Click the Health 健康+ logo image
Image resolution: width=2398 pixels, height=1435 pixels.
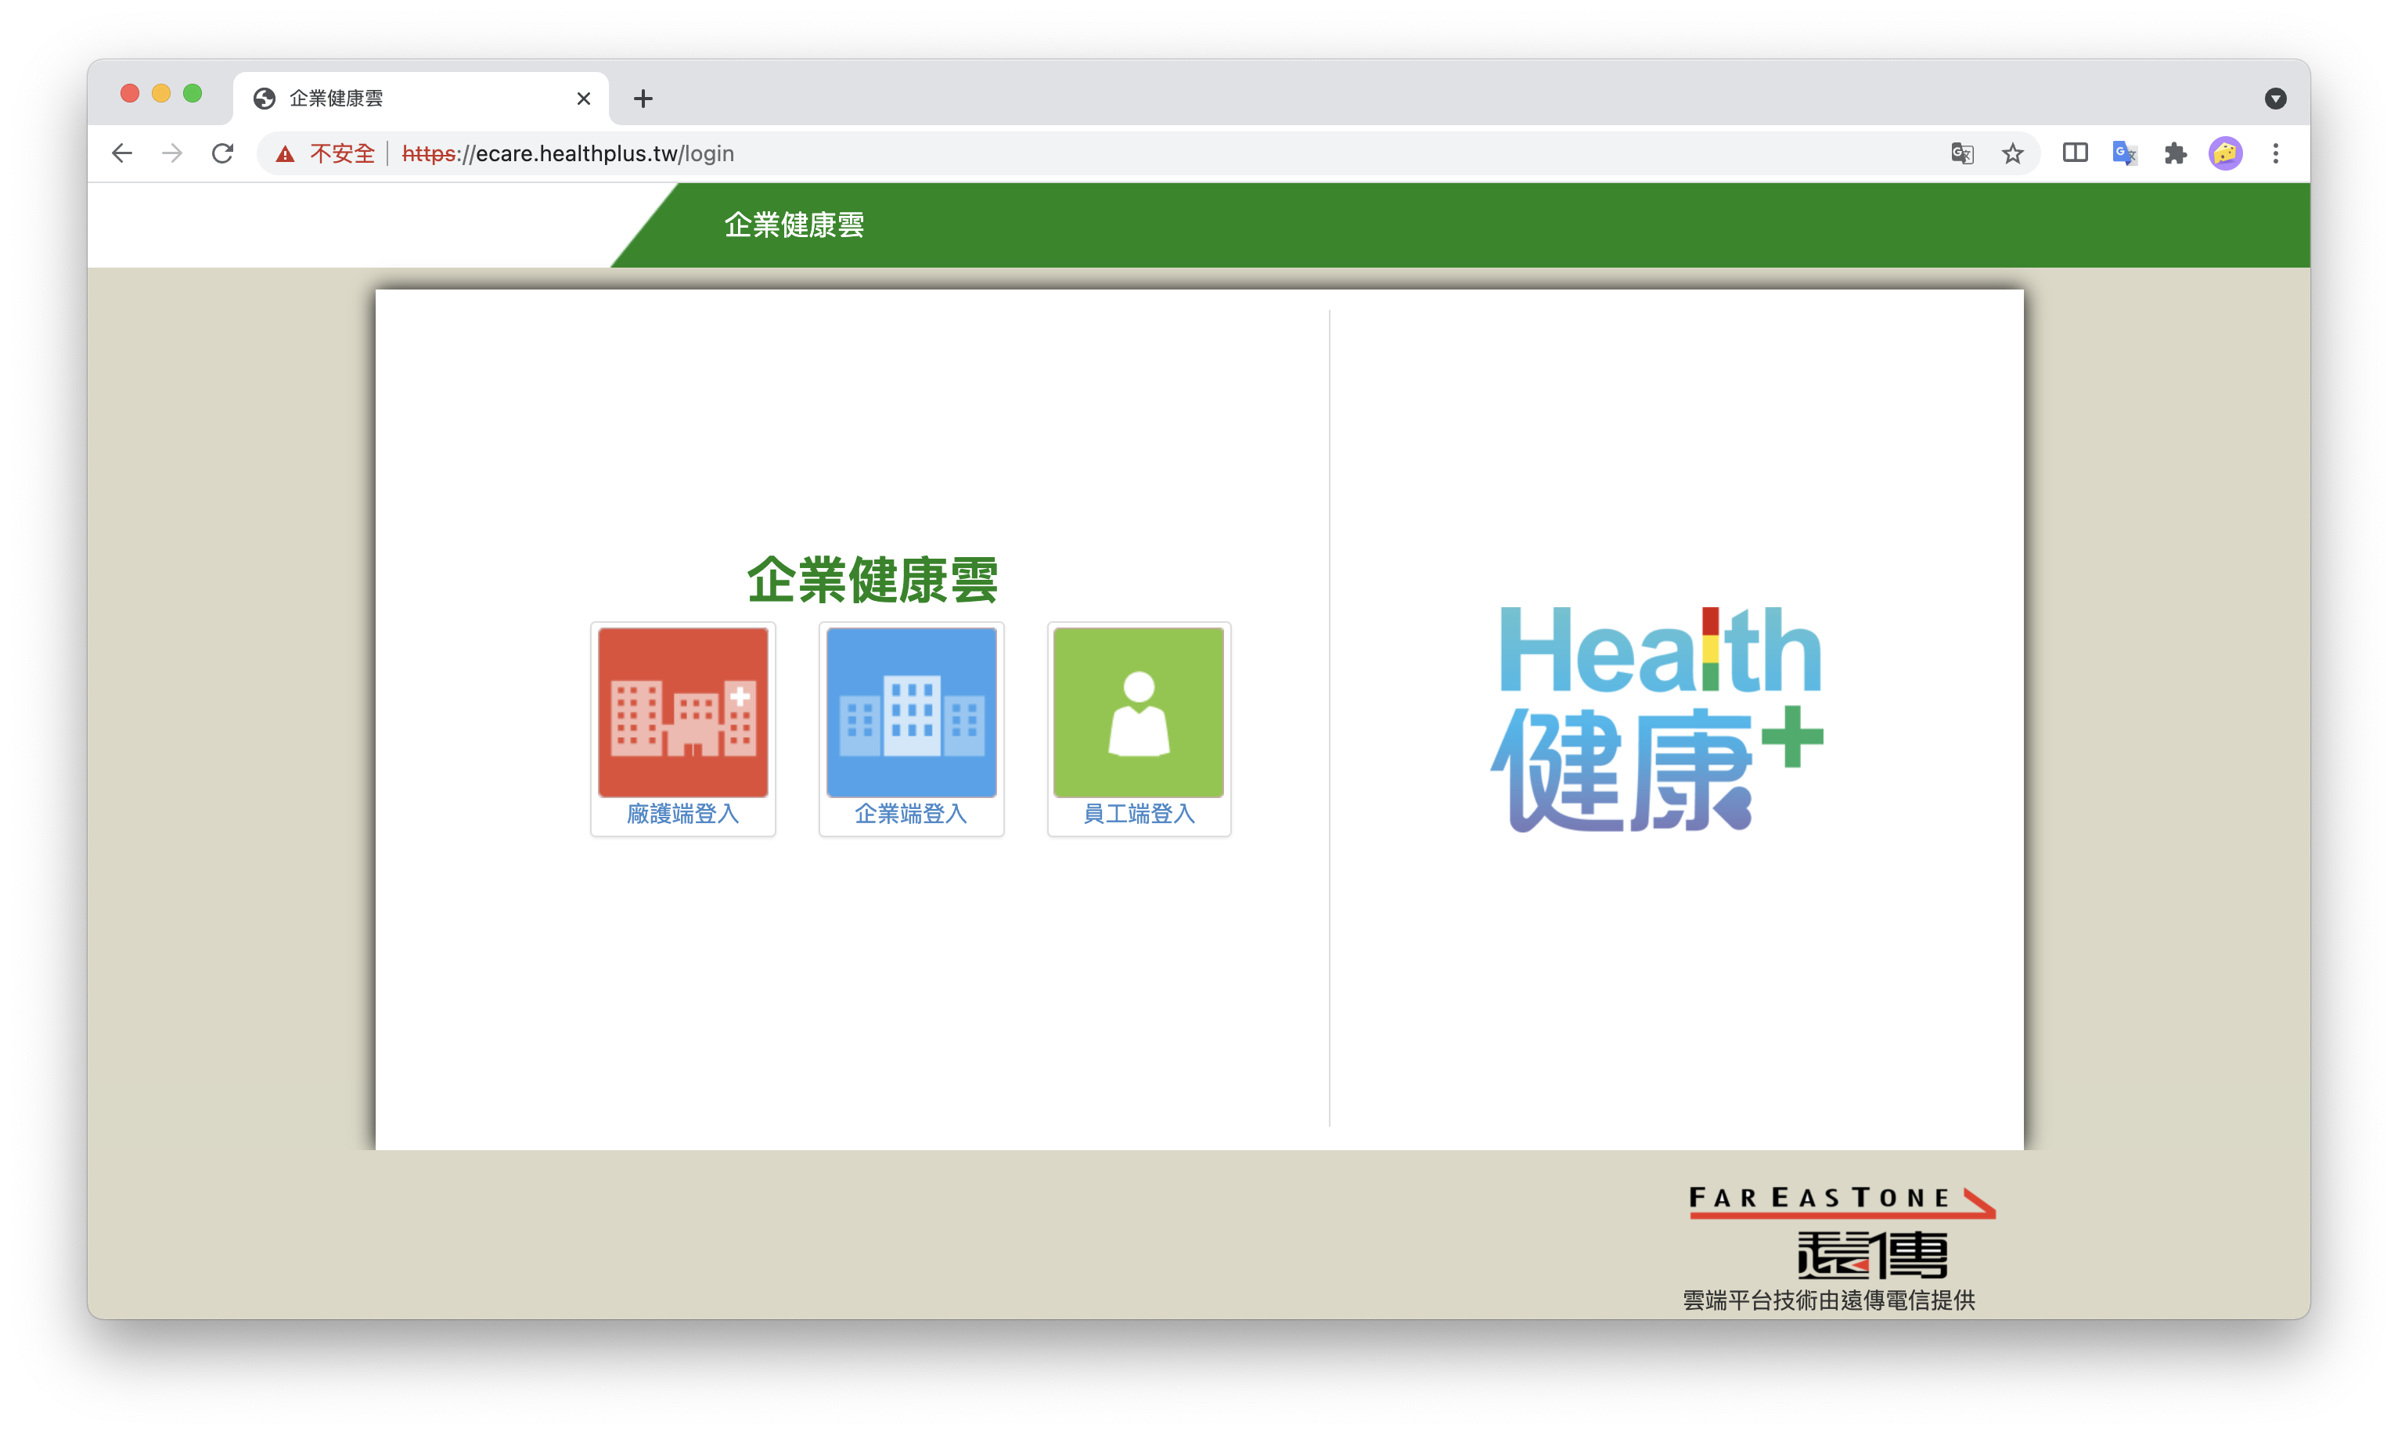click(x=1656, y=717)
